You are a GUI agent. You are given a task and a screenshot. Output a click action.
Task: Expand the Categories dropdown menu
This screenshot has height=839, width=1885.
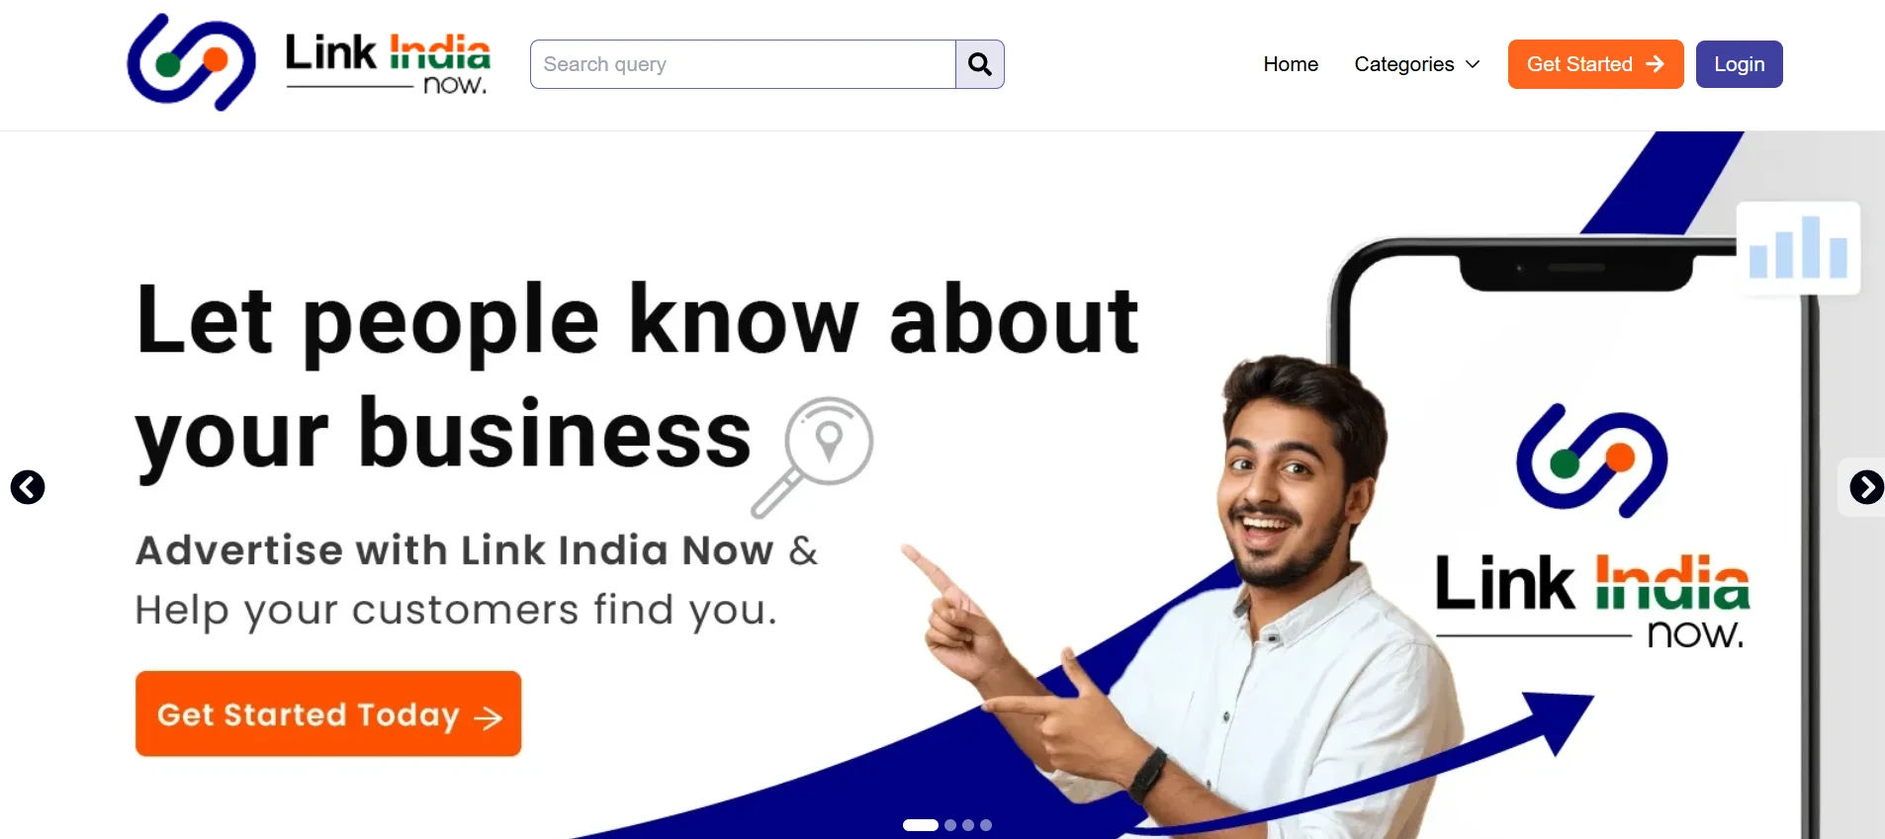coord(1417,64)
